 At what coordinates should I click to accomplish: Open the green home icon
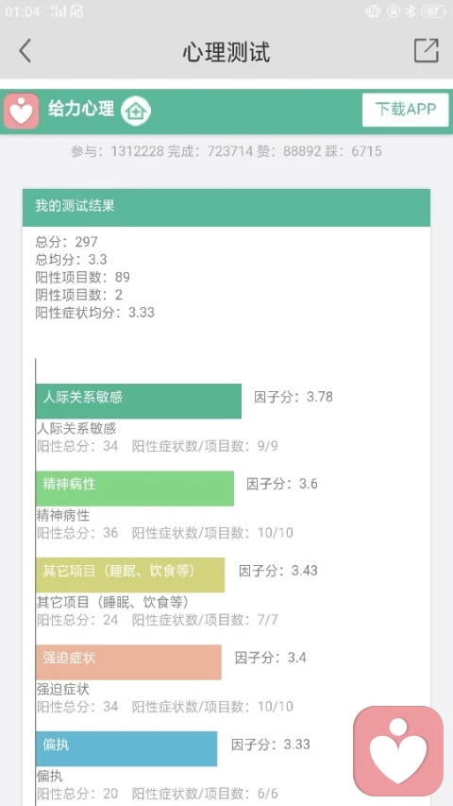[136, 111]
